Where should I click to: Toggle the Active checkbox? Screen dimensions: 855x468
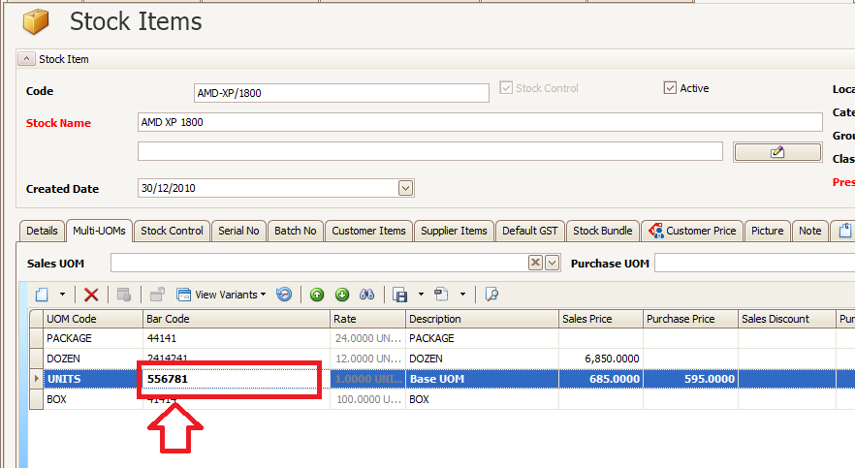[670, 88]
